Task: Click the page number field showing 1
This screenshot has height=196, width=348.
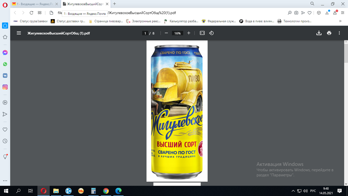Action: pos(145,33)
